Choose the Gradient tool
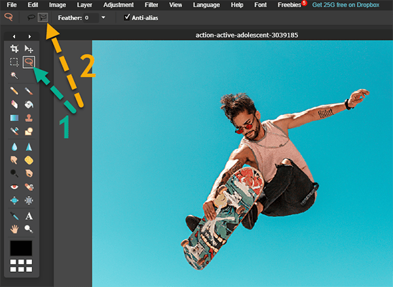The width and height of the screenshot is (393, 287). point(14,118)
